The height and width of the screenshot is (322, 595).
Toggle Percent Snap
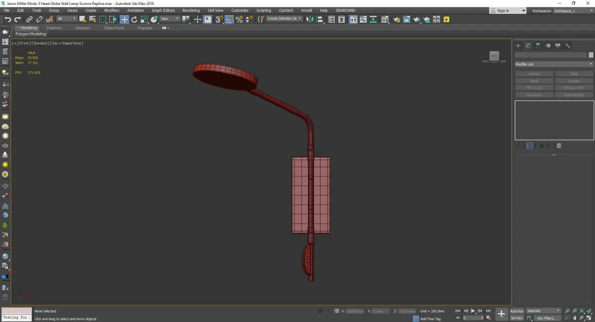239,19
